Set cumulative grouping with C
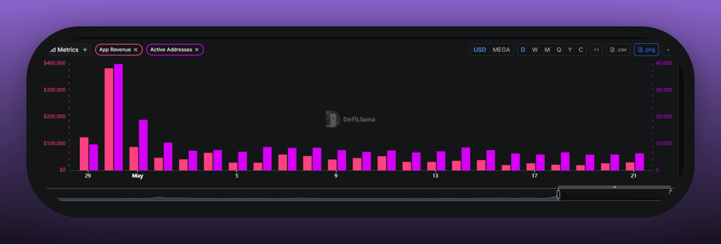 580,50
